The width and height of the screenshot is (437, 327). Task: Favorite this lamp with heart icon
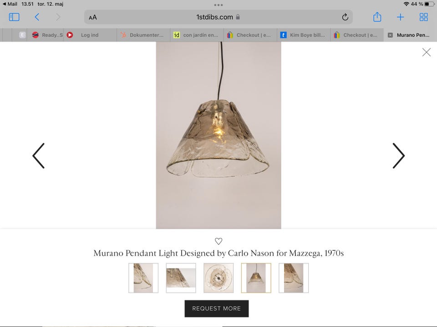pyautogui.click(x=218, y=241)
